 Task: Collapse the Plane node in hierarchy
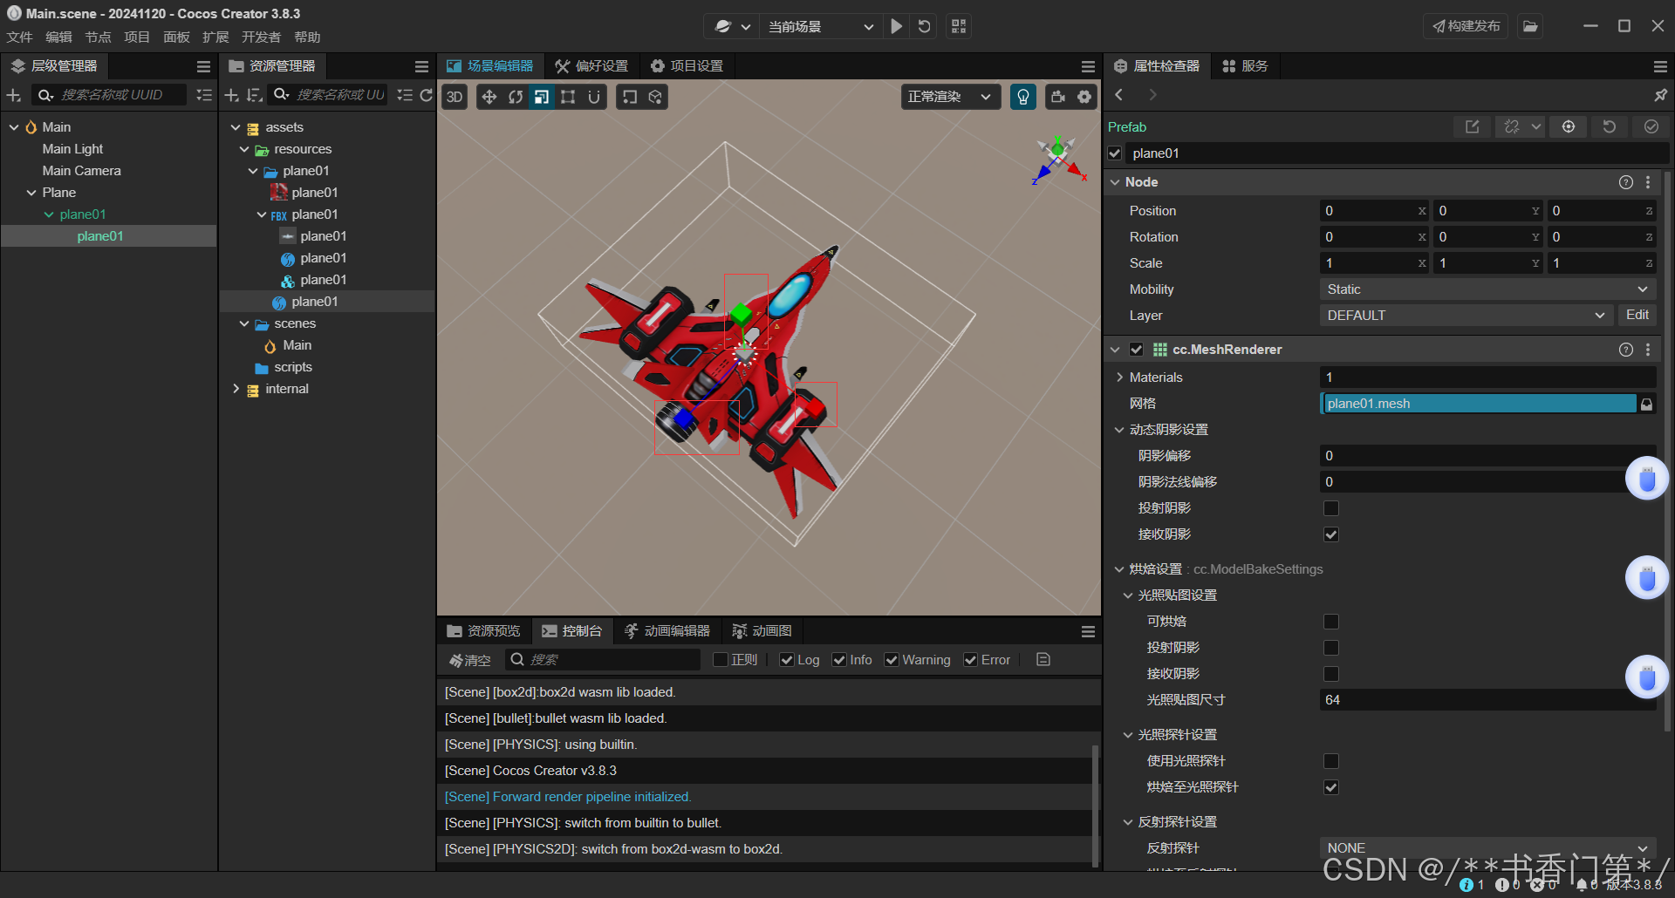(x=31, y=193)
